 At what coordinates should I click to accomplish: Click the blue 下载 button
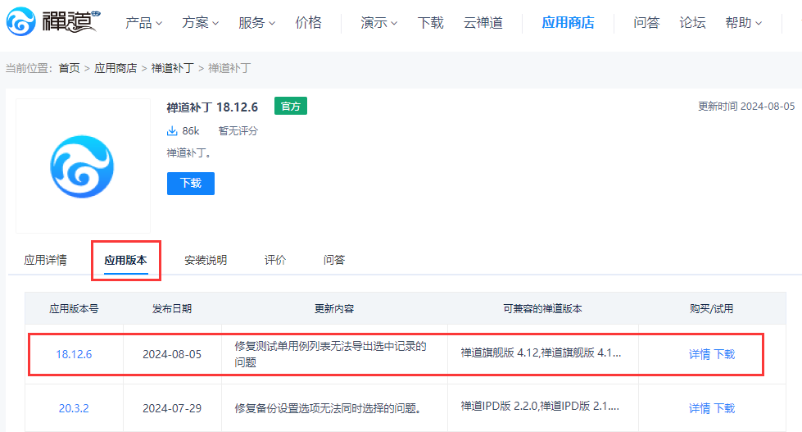[x=191, y=184]
